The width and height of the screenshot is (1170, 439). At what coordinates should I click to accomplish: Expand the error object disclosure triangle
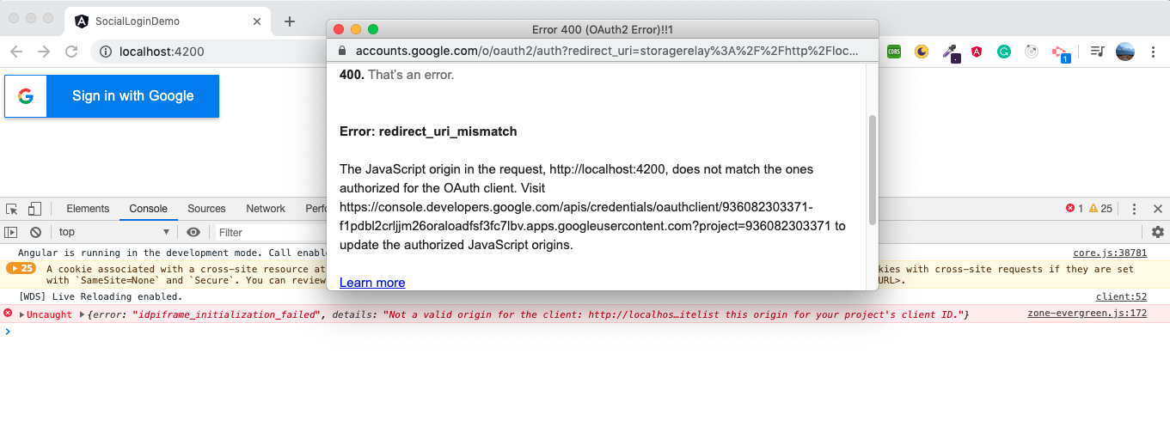[83, 314]
